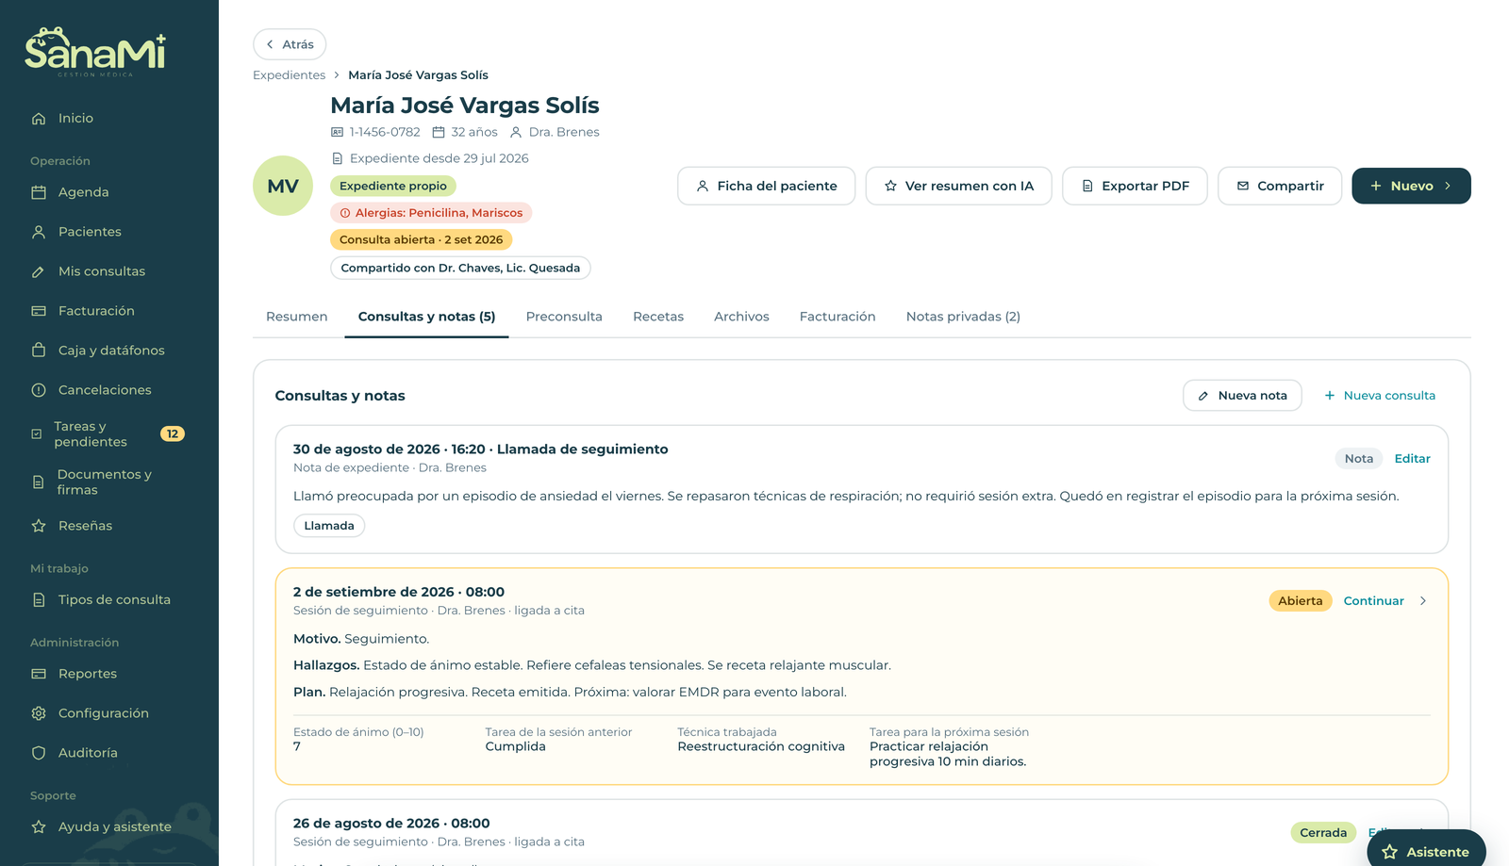Viewport: 1509px width, 866px height.
Task: Click the 12 badge on Tareas y pendientes
Action: (173, 434)
